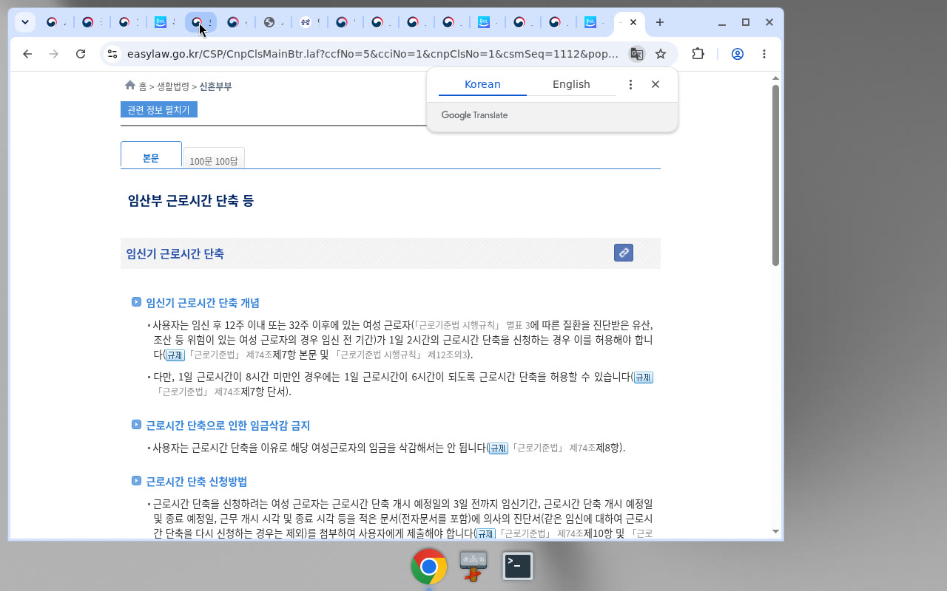
Task: Minimize the Chrome window
Action: click(722, 22)
